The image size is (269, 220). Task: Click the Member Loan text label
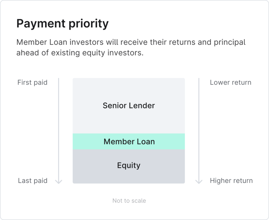[129, 142]
